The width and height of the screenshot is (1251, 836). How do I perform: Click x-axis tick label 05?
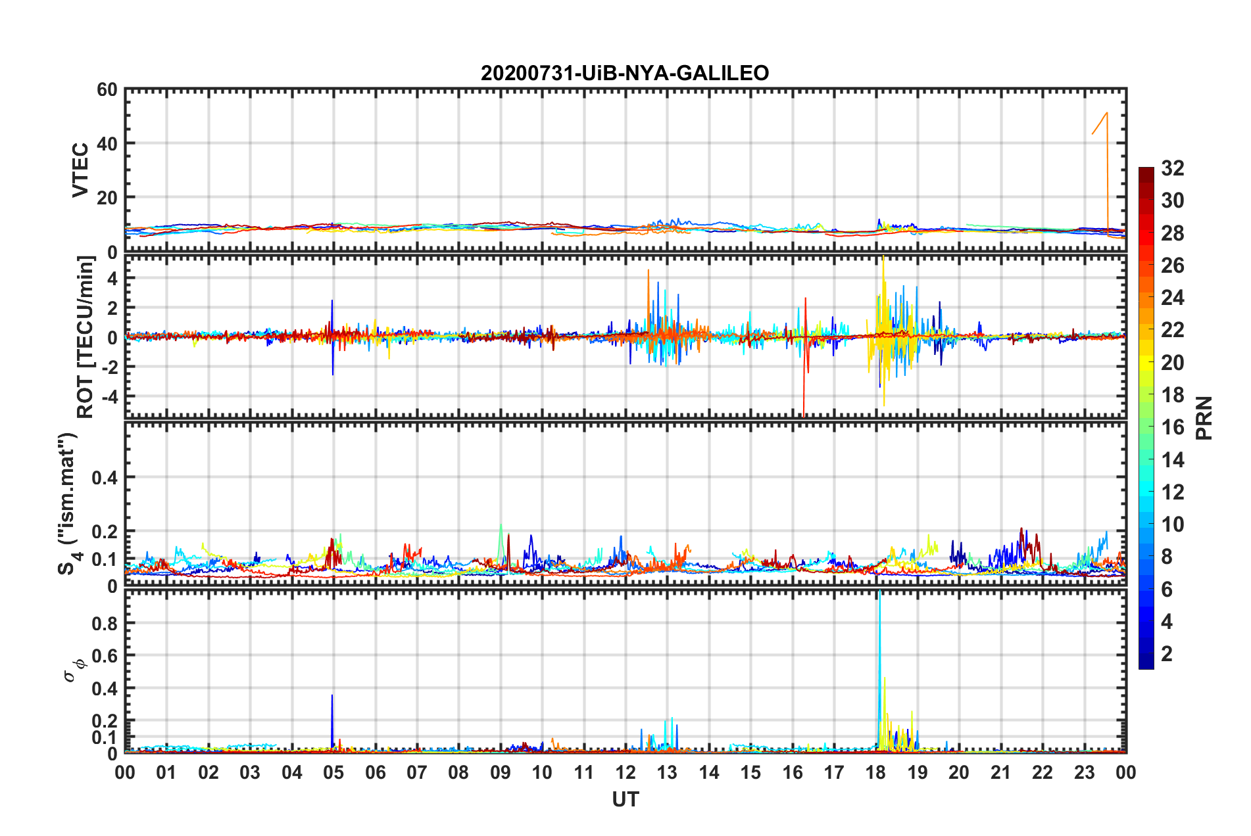(333, 772)
